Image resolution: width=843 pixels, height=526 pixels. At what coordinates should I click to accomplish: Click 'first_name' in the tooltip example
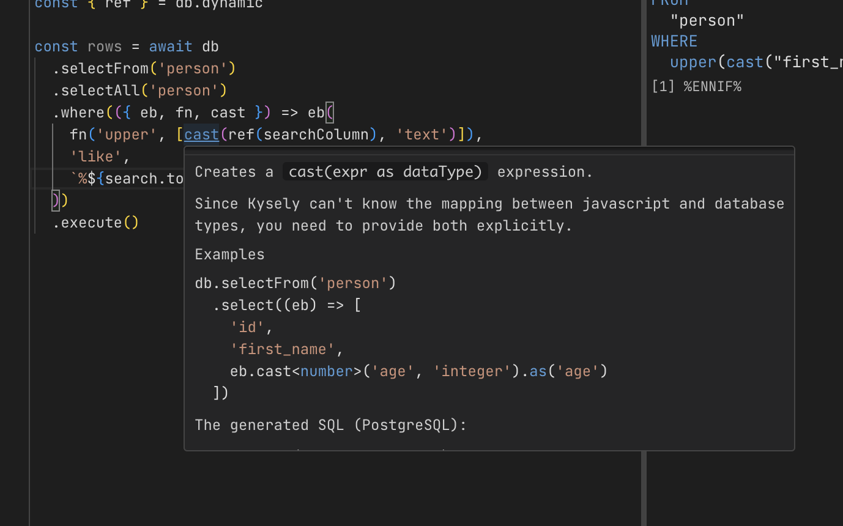(283, 349)
